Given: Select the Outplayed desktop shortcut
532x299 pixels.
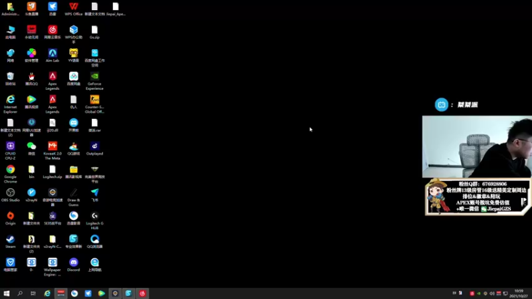Looking at the screenshot, I should [x=94, y=148].
